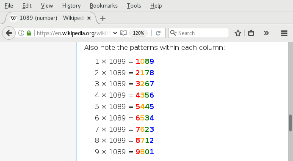Click the result 6534
Viewport: 293px width, 161px height.
tap(145, 118)
